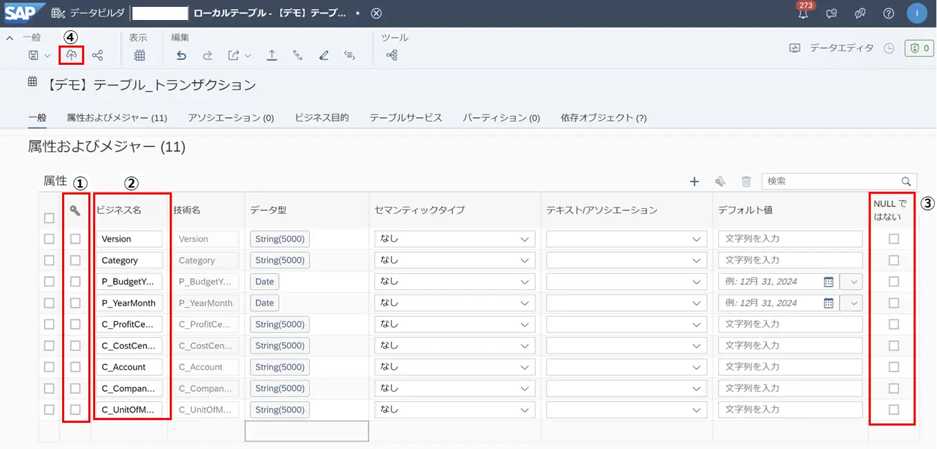The width and height of the screenshot is (937, 449).
Task: Open the Q&A community help icon
Action: [860, 13]
